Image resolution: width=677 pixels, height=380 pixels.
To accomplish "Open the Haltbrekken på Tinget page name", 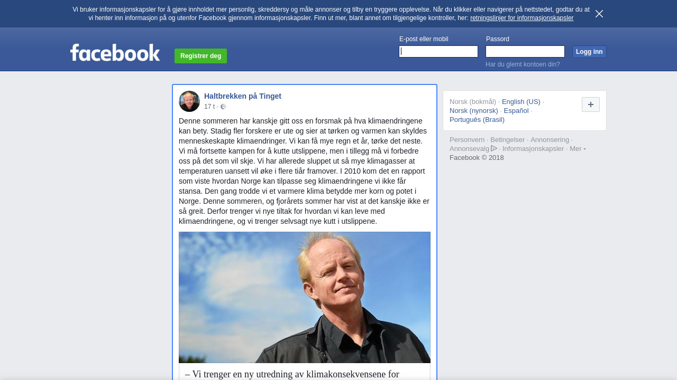I will pos(243,96).
